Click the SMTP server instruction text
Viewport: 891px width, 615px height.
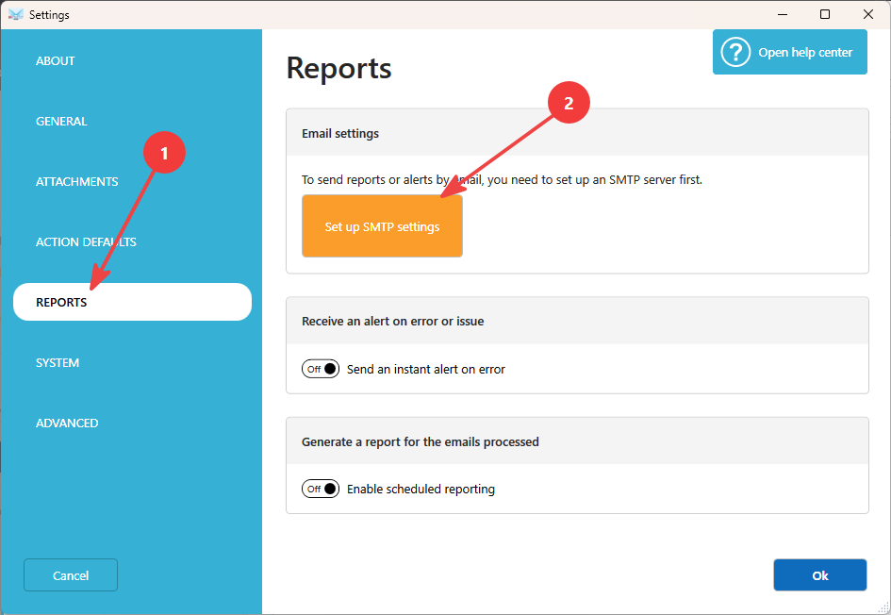[x=503, y=179]
